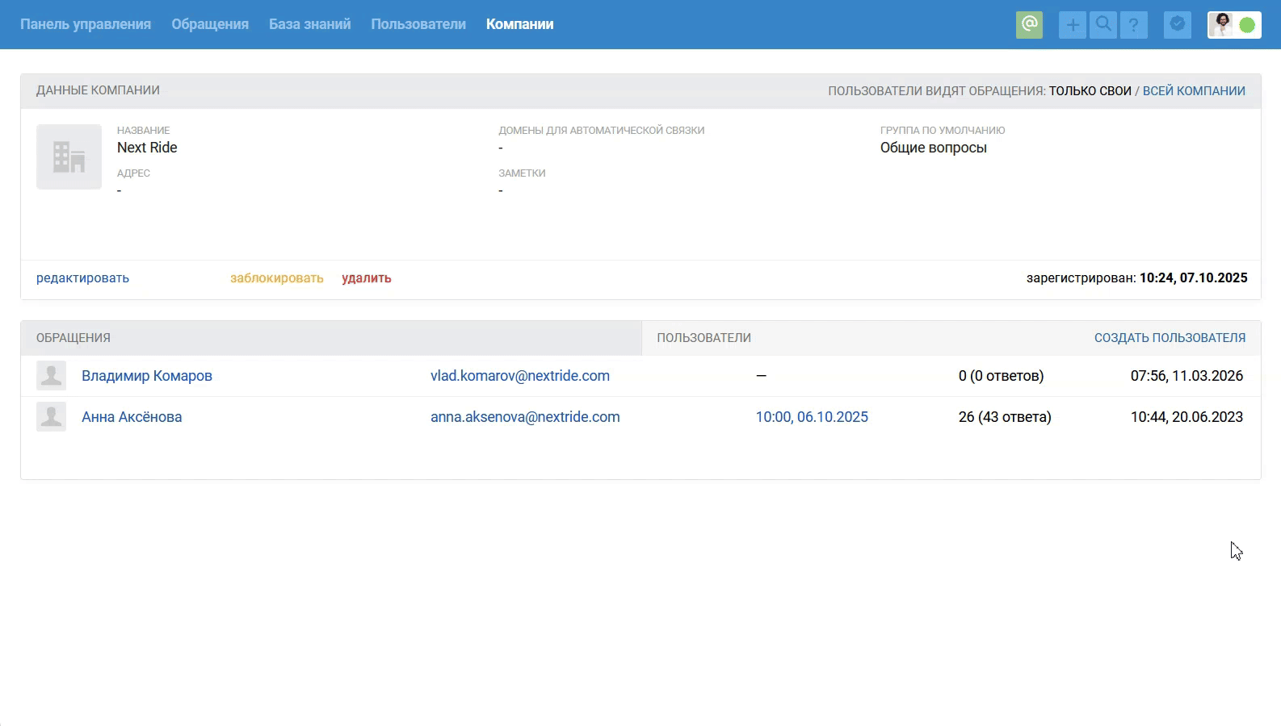This screenshot has height=726, width=1281.
Task: Click the green @ email icon
Action: click(1029, 24)
